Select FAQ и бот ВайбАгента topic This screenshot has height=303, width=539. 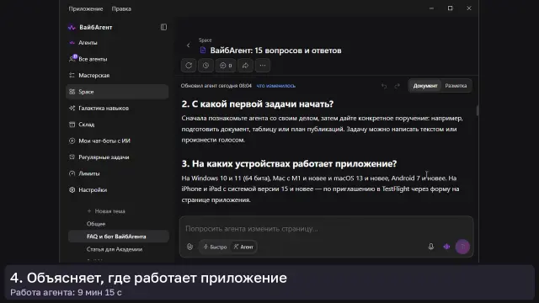pos(118,237)
